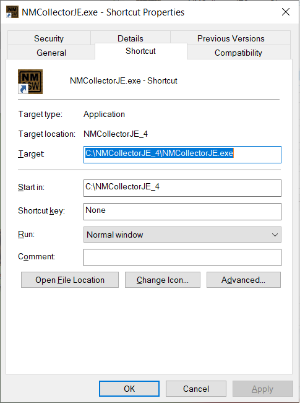300x406 pixels.
Task: Click the 'Target type:' label
Action: coord(40,114)
